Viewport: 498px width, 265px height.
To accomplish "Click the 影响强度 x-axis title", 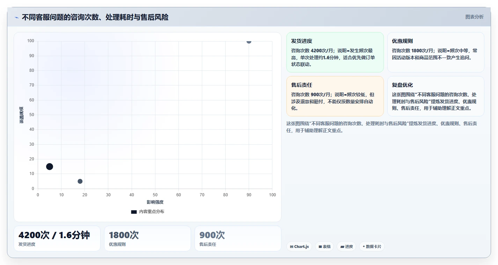I will (x=155, y=202).
